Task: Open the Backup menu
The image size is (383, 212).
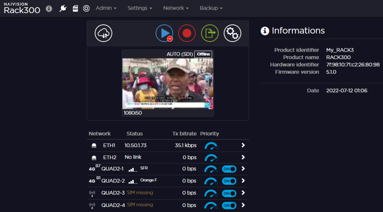Action: coord(211,8)
